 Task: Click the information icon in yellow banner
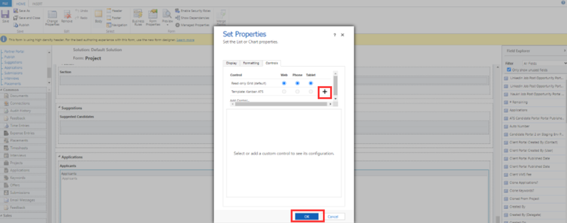coord(4,39)
